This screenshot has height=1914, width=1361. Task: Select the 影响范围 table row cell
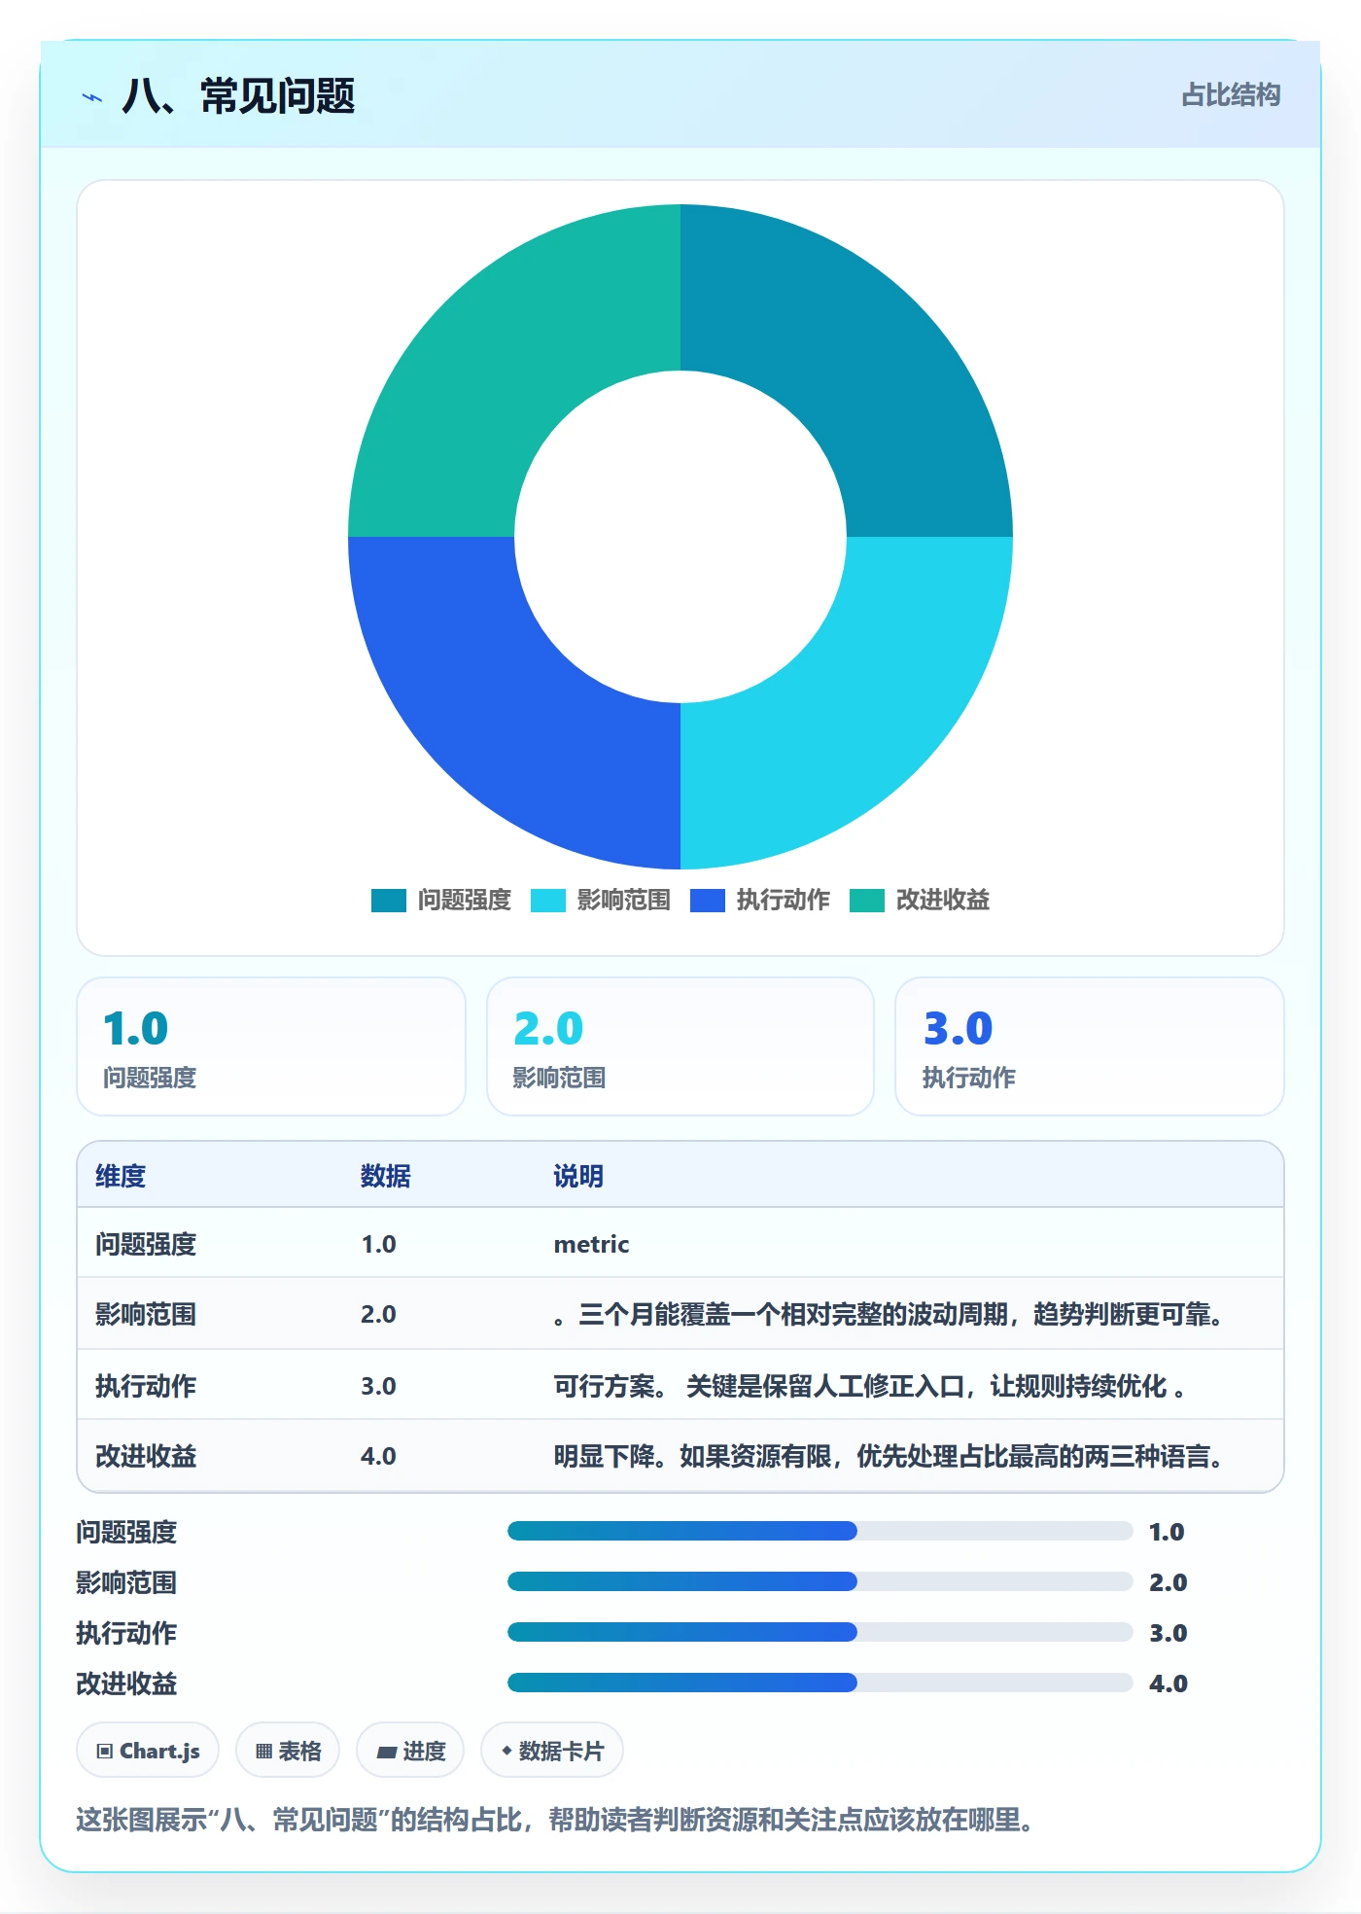[146, 1314]
